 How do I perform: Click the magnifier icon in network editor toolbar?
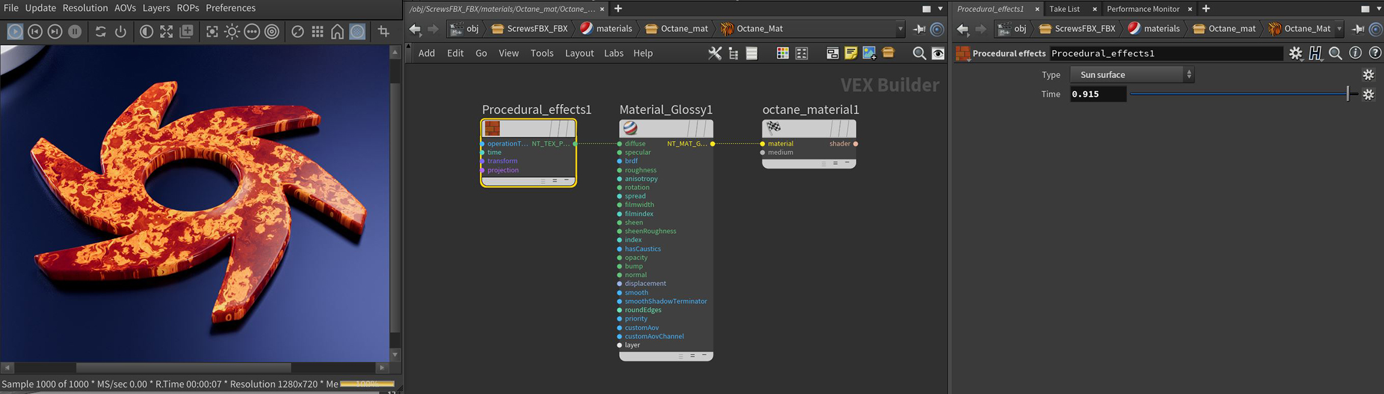pos(919,53)
